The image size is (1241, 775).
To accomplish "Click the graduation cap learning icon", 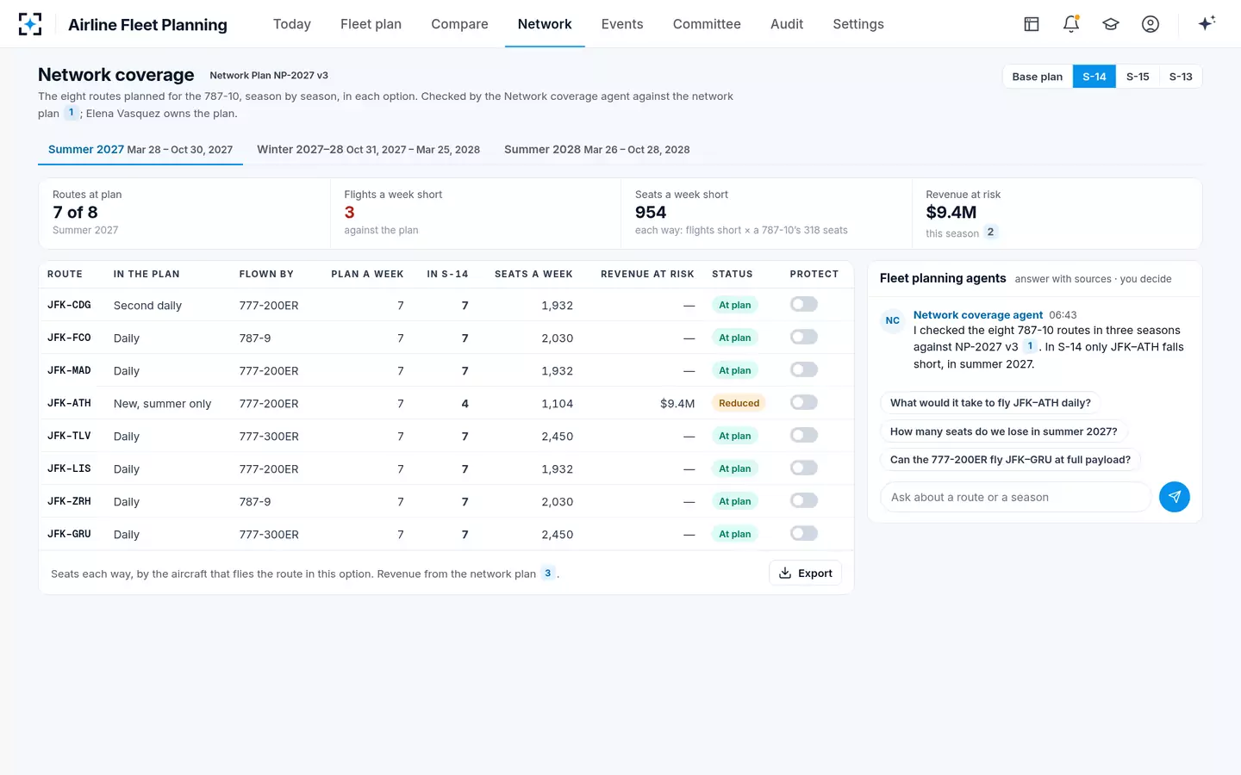I will (x=1111, y=24).
